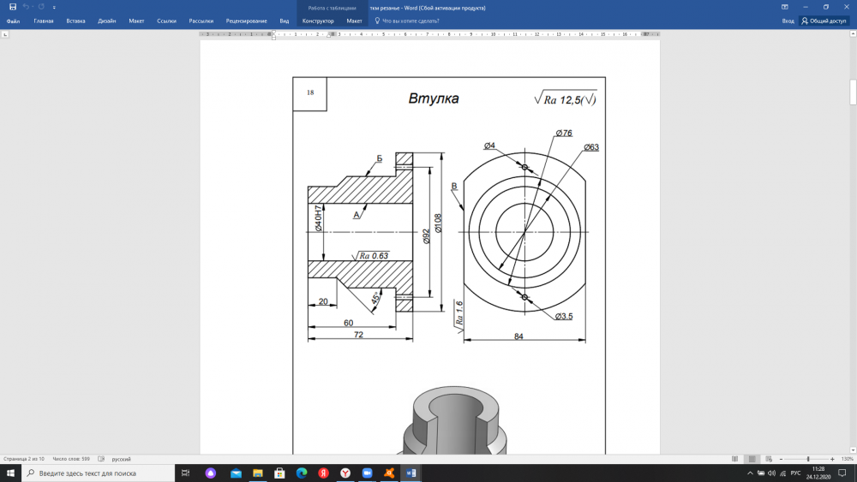Click the first-line indent marker on ruler
Image resolution: width=857 pixels, height=482 pixels.
(x=274, y=33)
